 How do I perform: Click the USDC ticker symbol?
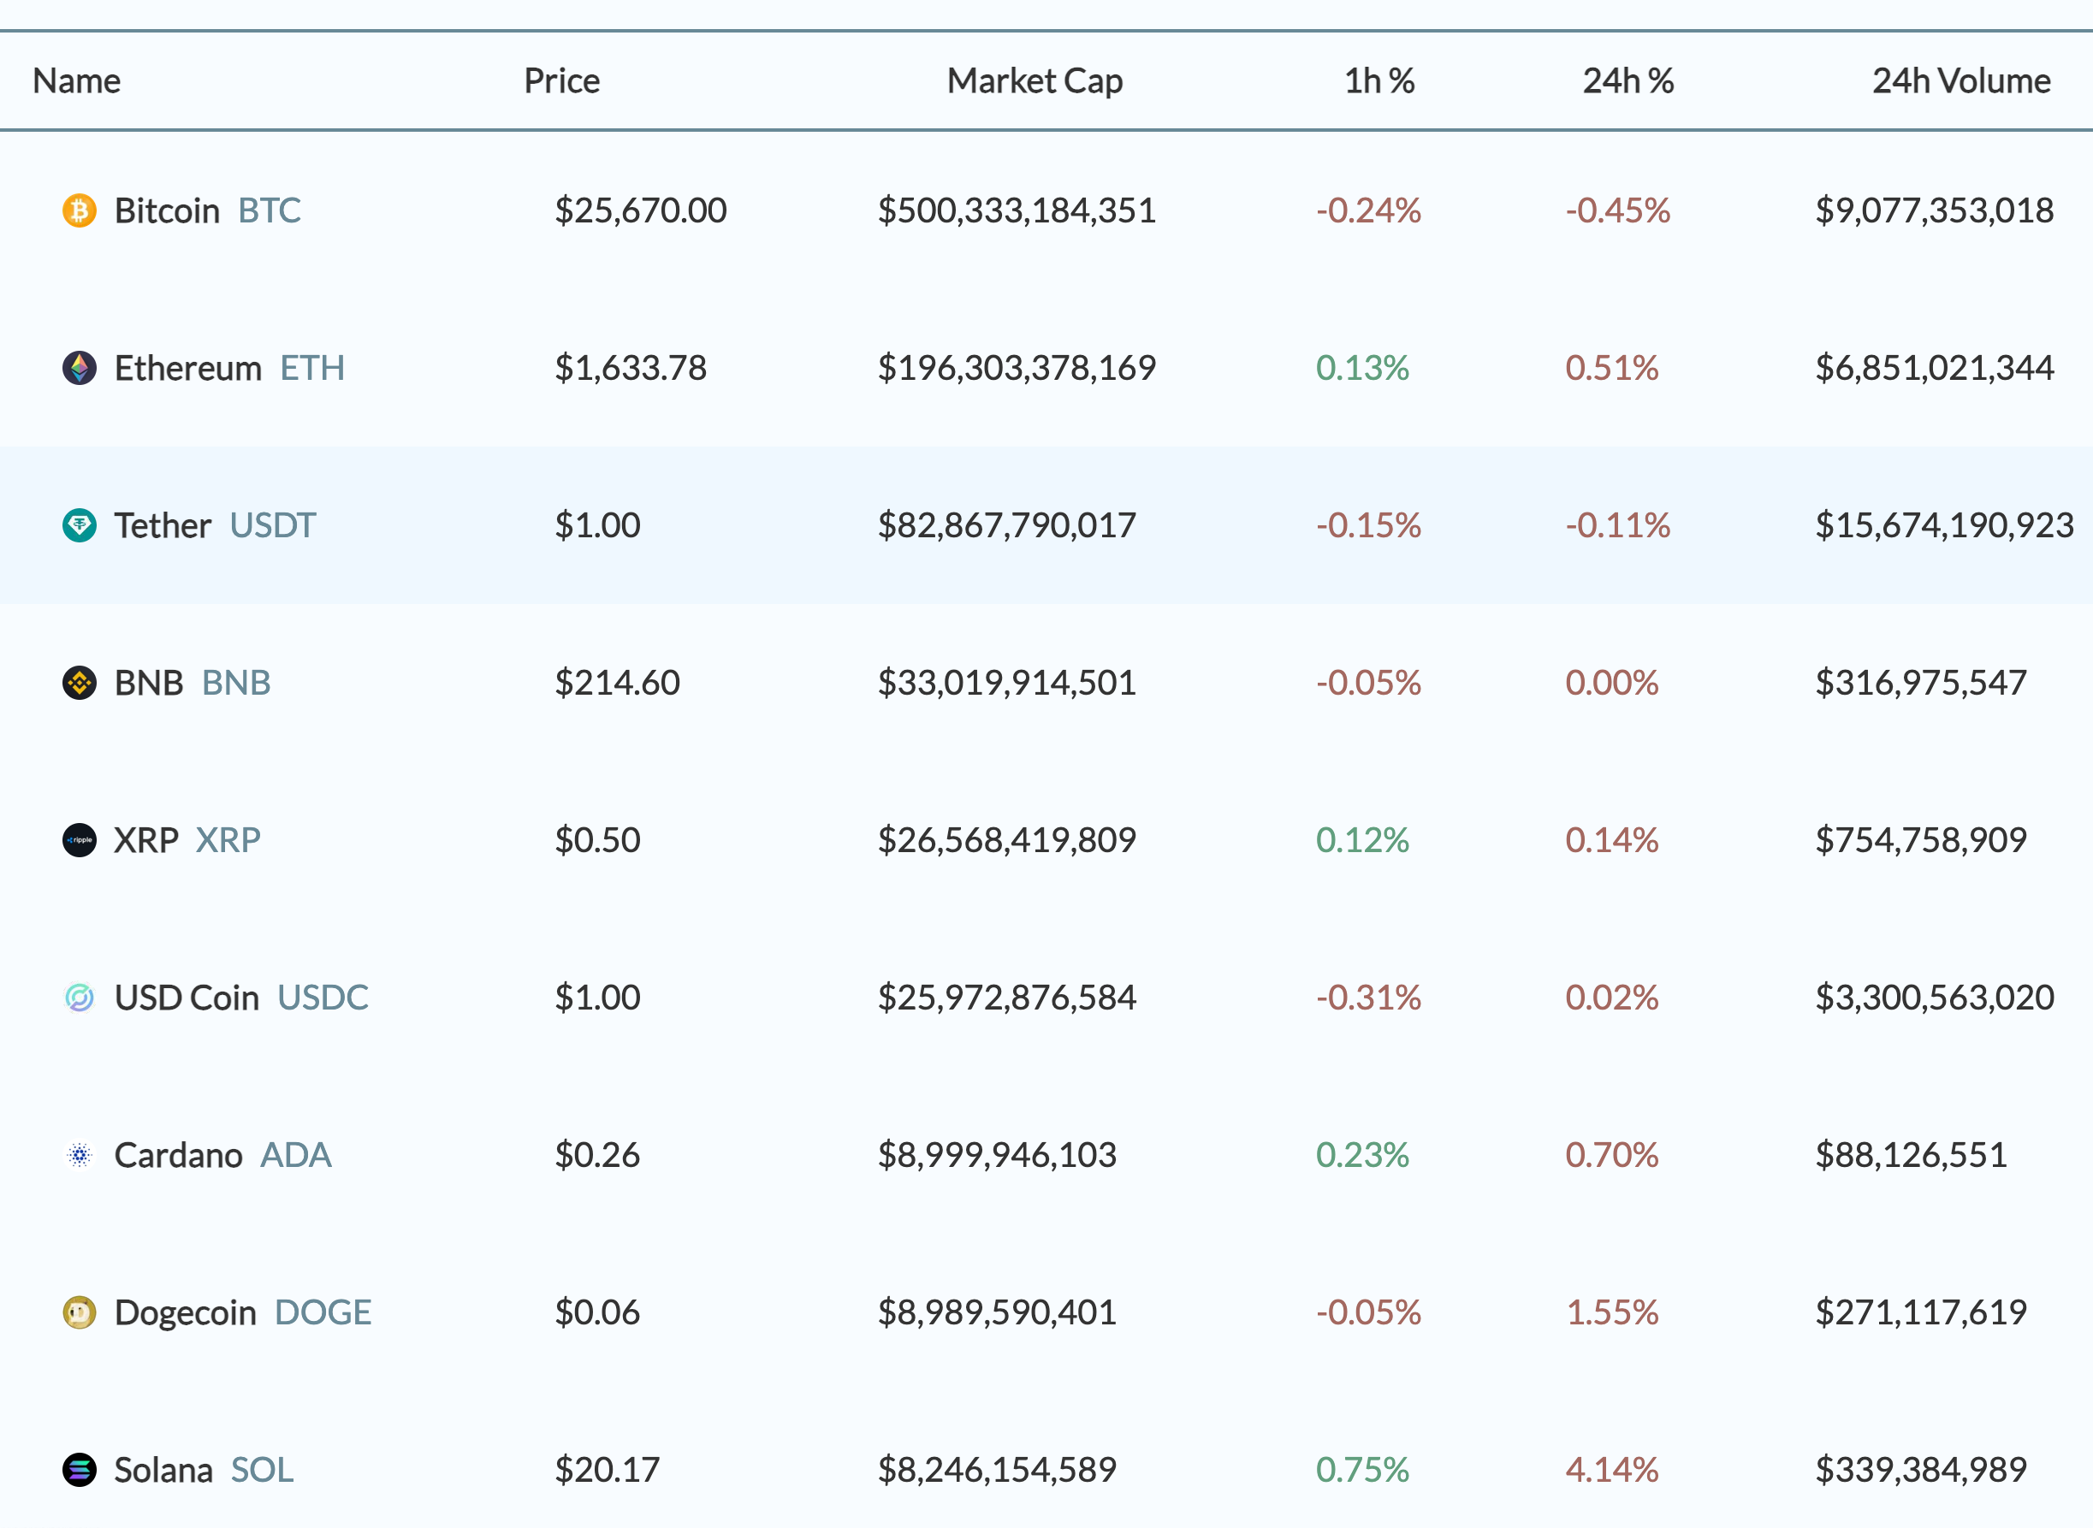[323, 997]
